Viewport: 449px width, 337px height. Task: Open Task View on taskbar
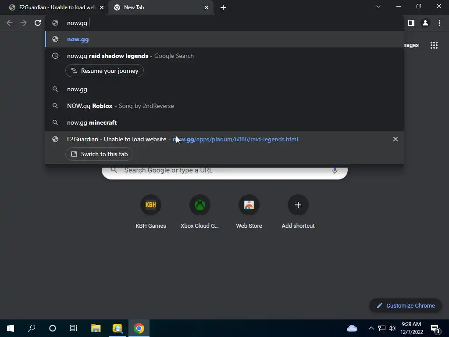[x=74, y=328]
